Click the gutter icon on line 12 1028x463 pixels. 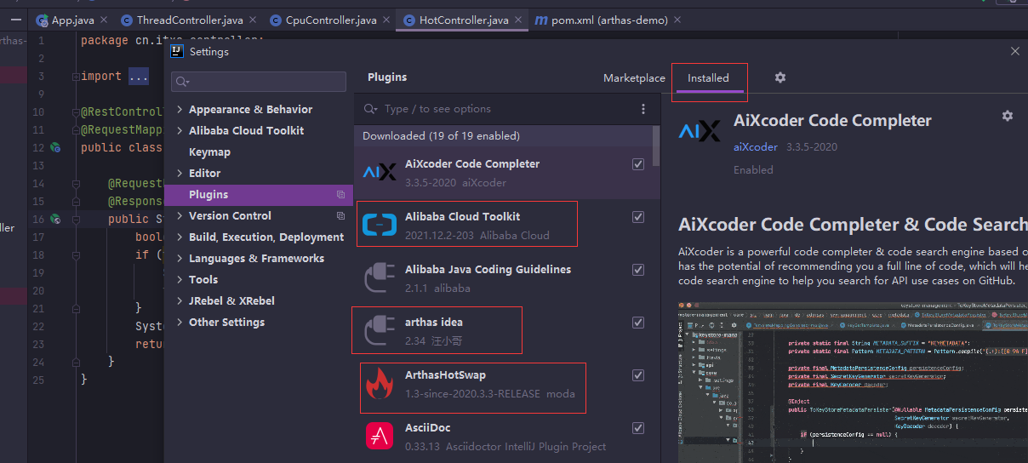[x=55, y=147]
